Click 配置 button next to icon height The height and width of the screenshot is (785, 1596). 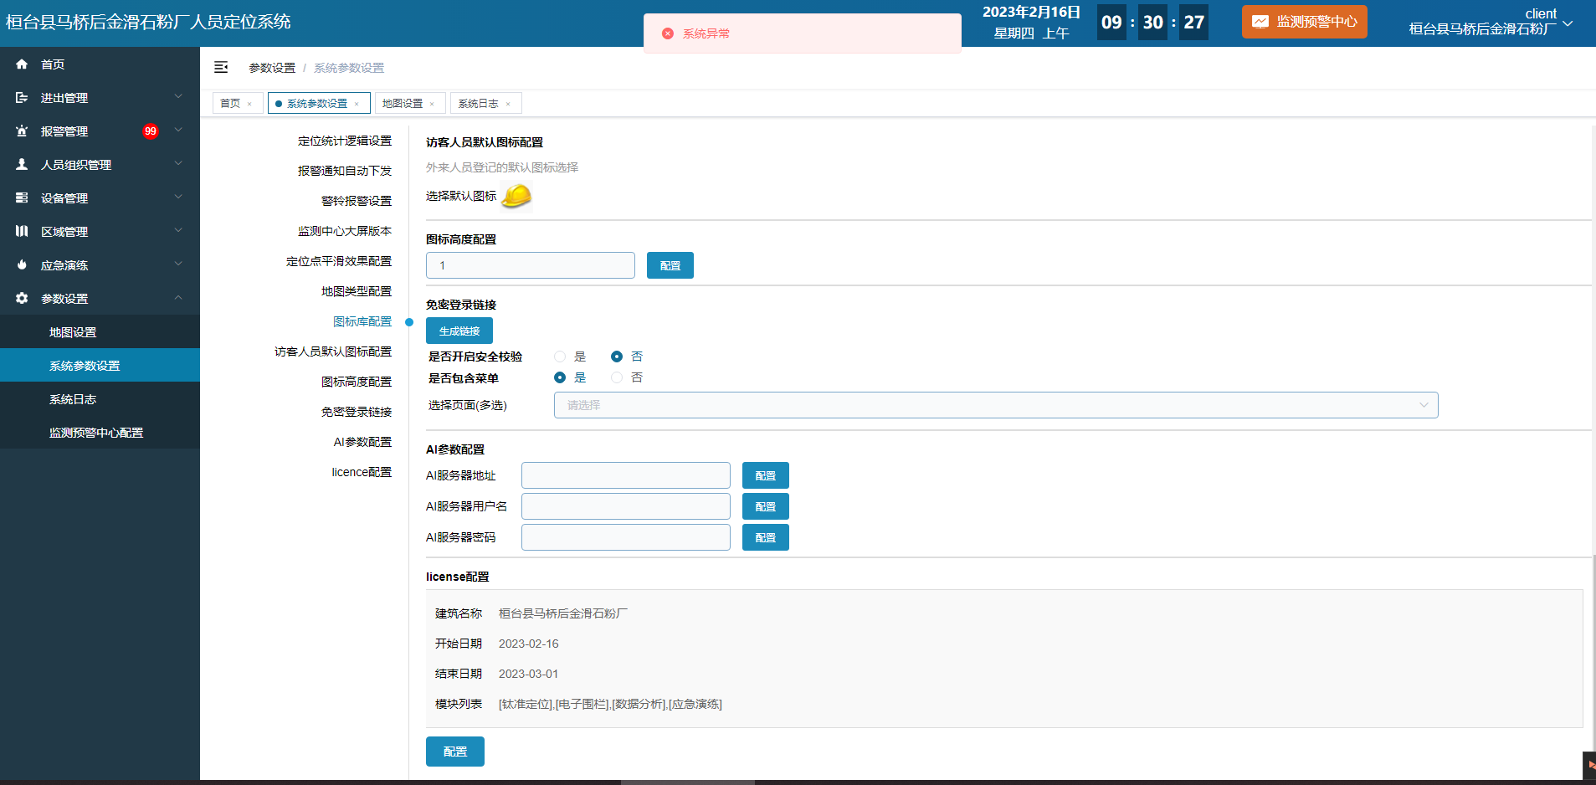(x=670, y=265)
